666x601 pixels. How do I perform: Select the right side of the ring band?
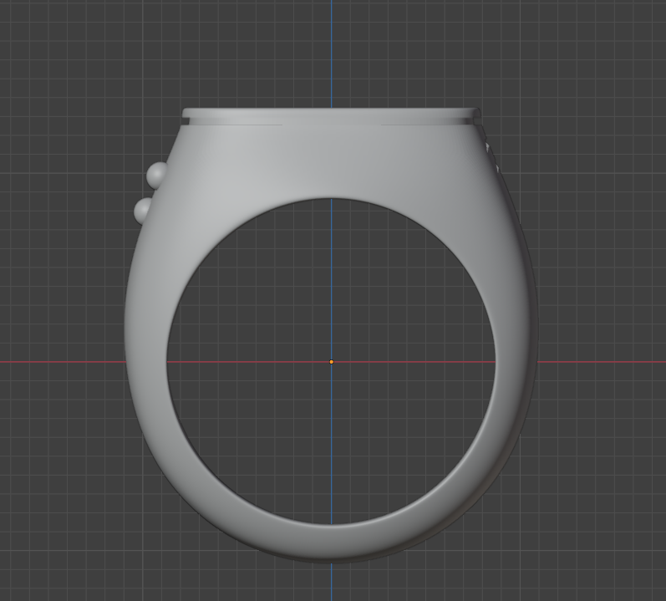[516, 361]
